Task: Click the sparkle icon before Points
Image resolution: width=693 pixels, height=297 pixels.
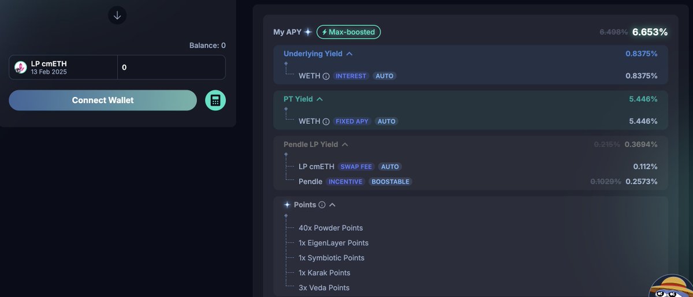Action: coord(287,205)
